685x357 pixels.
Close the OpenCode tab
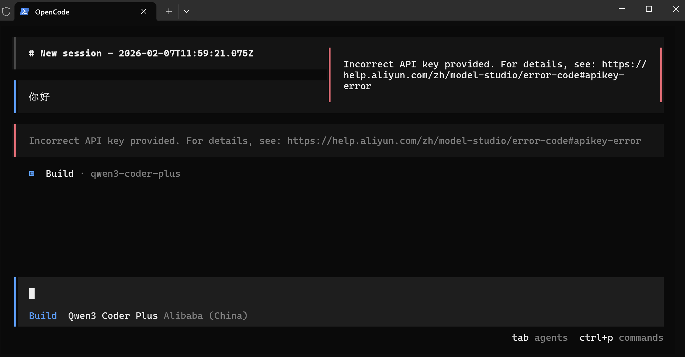[144, 12]
